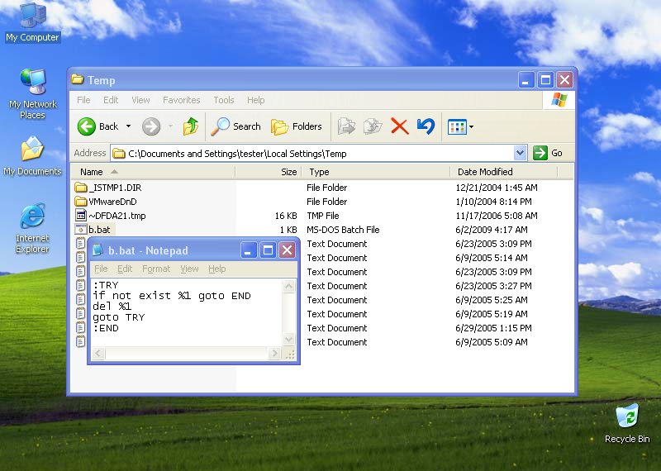Open the Help menu in Notepad
This screenshot has height=471, width=661.
pyautogui.click(x=217, y=269)
